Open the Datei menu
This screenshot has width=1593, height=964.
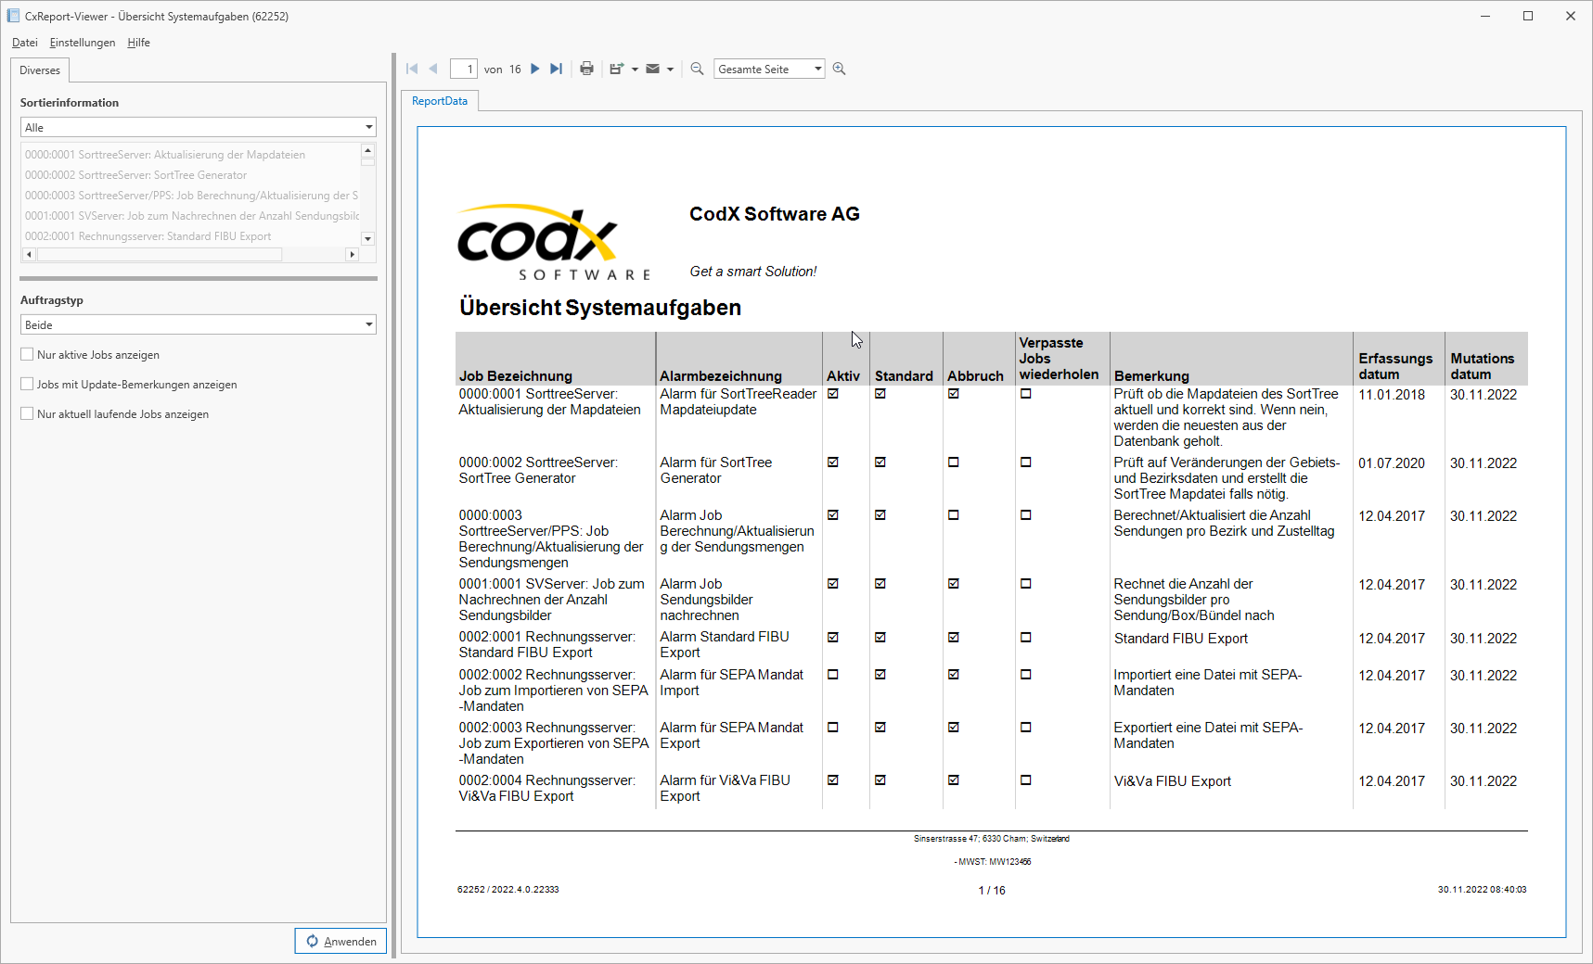point(25,43)
